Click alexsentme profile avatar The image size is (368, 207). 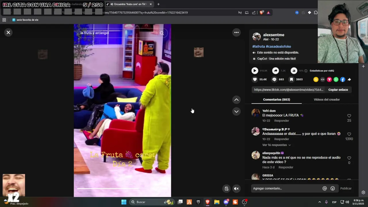click(x=256, y=37)
